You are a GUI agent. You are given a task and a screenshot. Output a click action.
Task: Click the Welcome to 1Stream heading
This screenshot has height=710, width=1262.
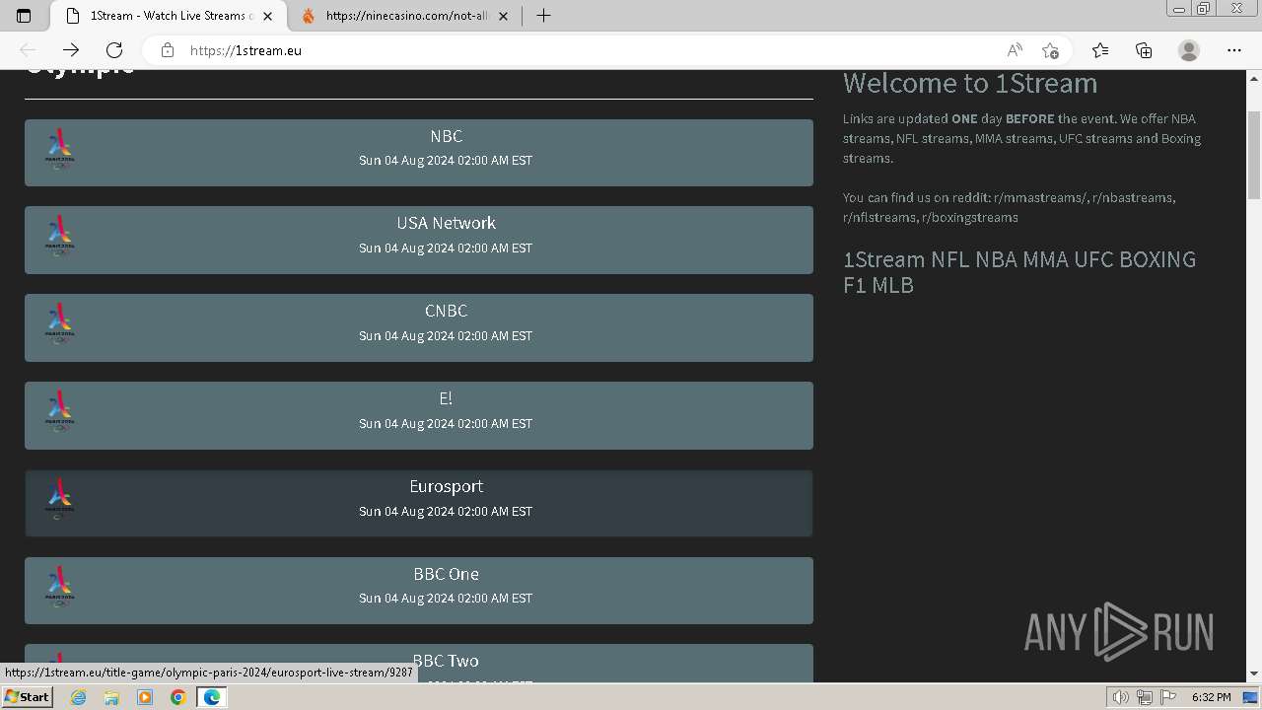click(970, 83)
